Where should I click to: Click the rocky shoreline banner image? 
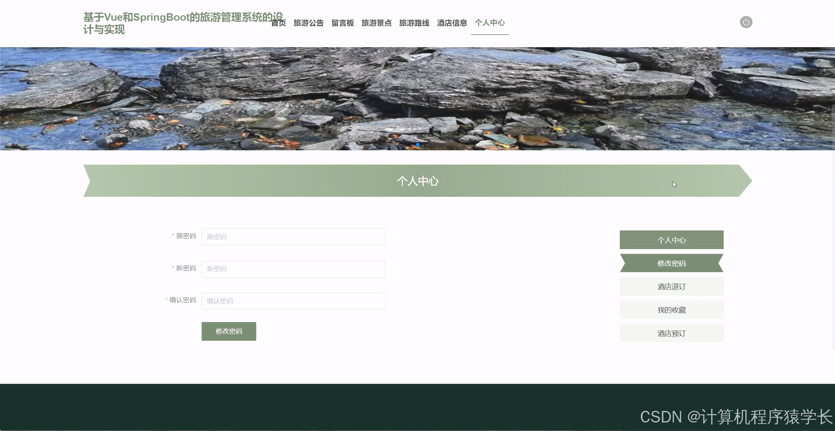tap(417, 98)
